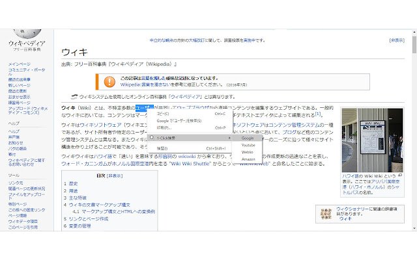Hide the top banner via 非表示 link
Screen dimensions: 417x260
point(397,40)
